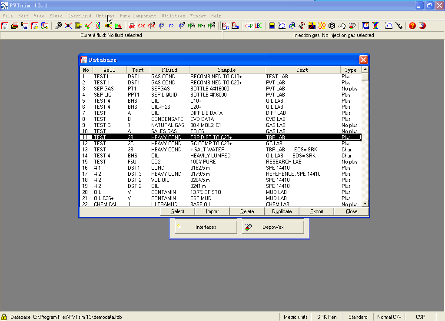Click the orange honeycomb mesh icon
This screenshot has height=321, width=445.
(322, 26)
